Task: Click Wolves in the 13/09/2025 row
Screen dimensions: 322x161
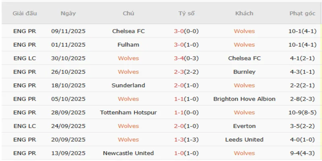Action: point(244,153)
